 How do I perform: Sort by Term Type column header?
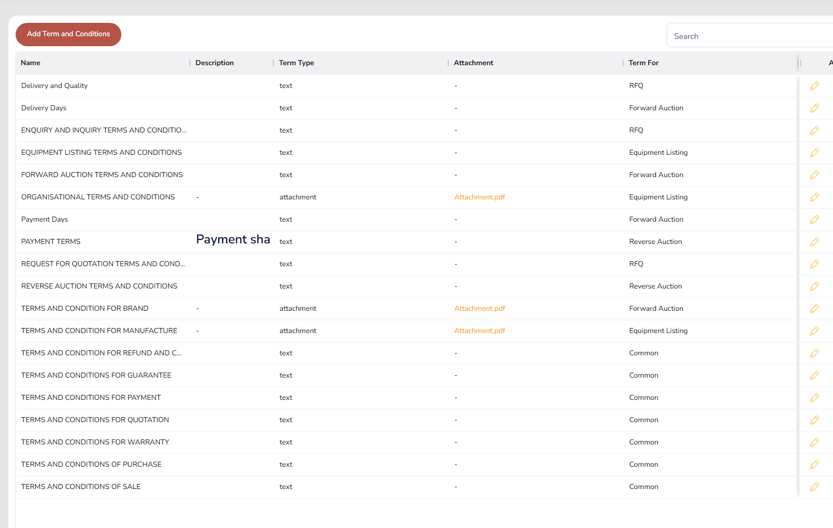click(296, 63)
